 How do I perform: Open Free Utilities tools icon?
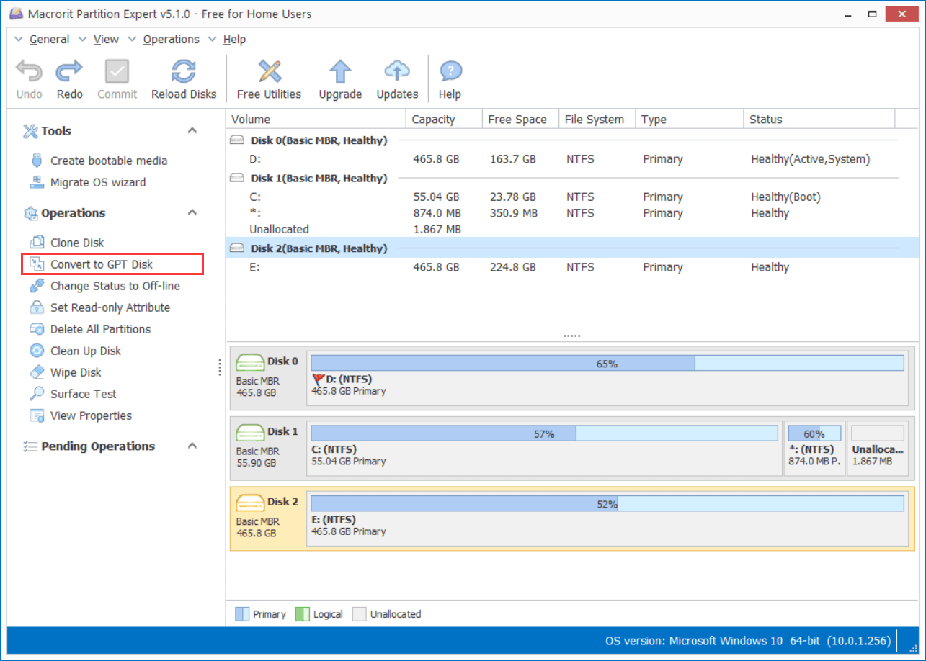click(269, 71)
